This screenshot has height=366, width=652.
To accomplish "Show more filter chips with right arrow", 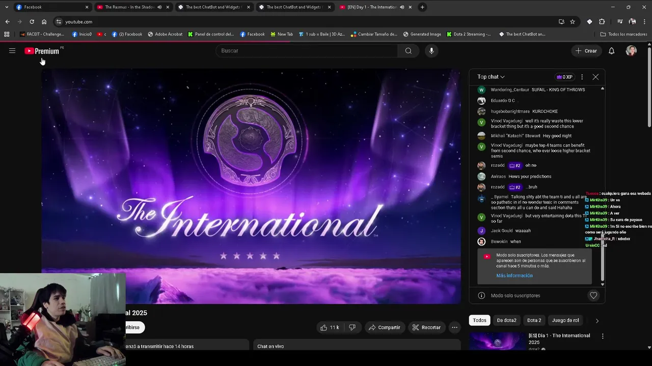I will [597, 321].
